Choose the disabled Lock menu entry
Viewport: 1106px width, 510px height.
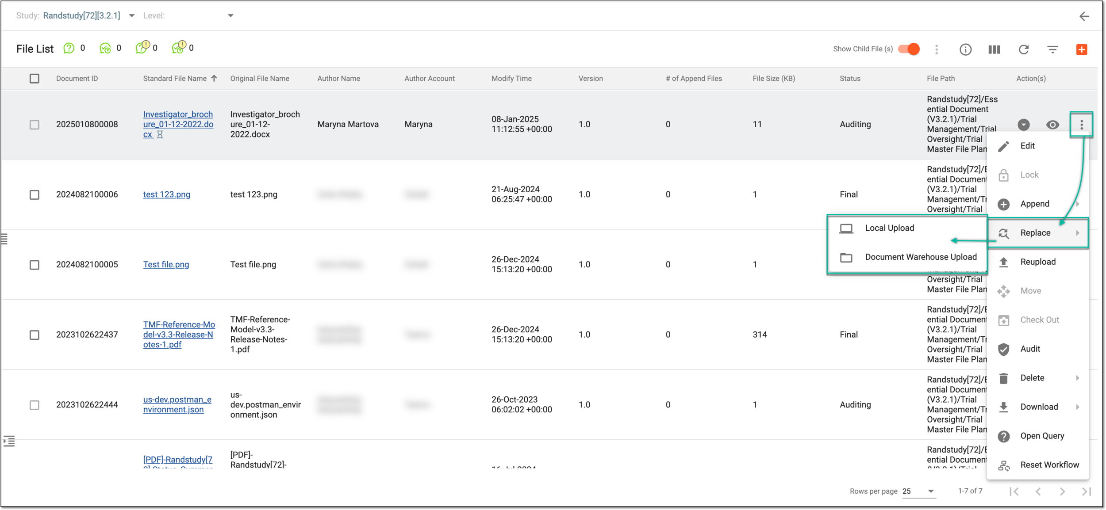pyautogui.click(x=1038, y=175)
